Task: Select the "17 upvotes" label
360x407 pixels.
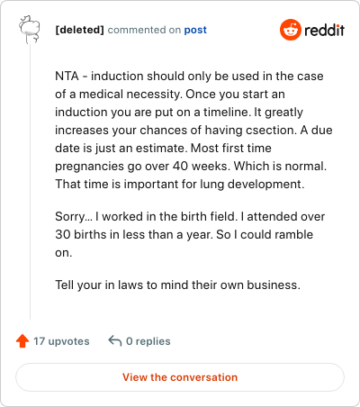Action: tap(61, 341)
